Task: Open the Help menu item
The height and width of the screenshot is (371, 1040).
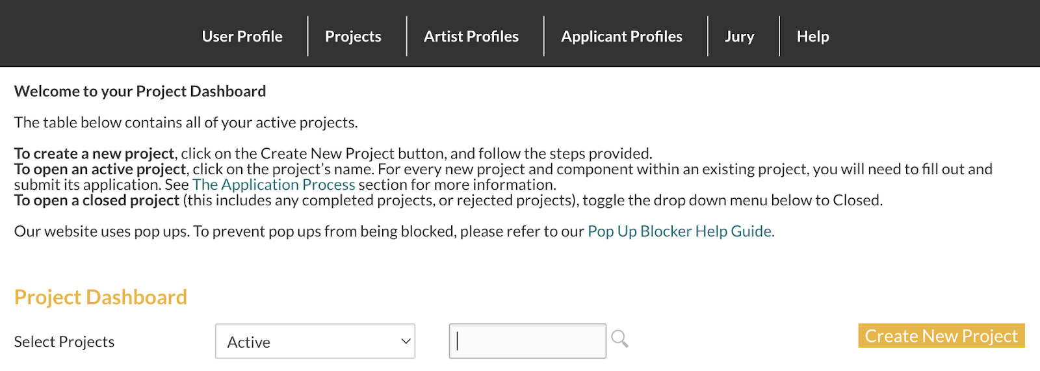Action: (812, 36)
